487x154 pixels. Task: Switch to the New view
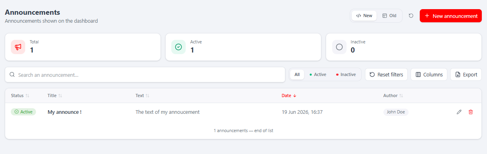coord(364,16)
